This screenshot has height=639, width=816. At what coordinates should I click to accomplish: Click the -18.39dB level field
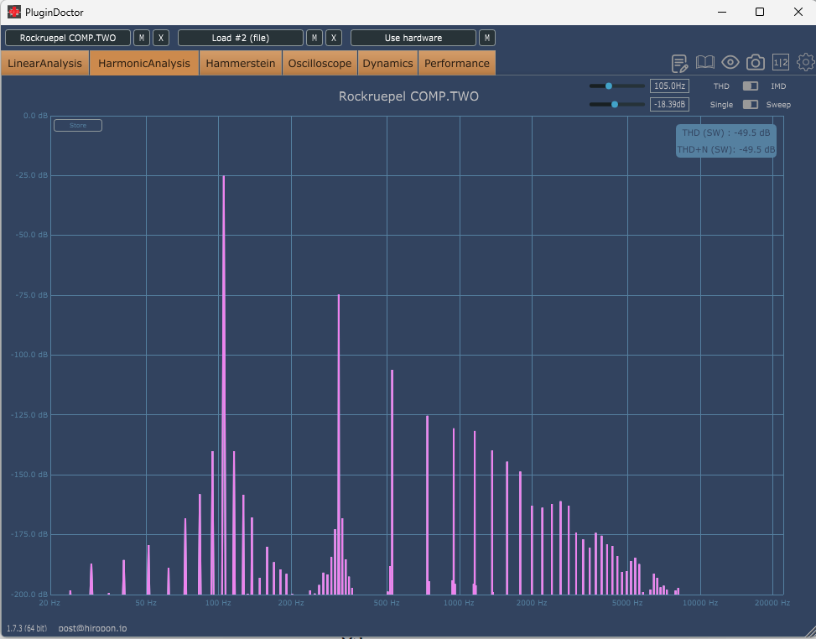[669, 105]
